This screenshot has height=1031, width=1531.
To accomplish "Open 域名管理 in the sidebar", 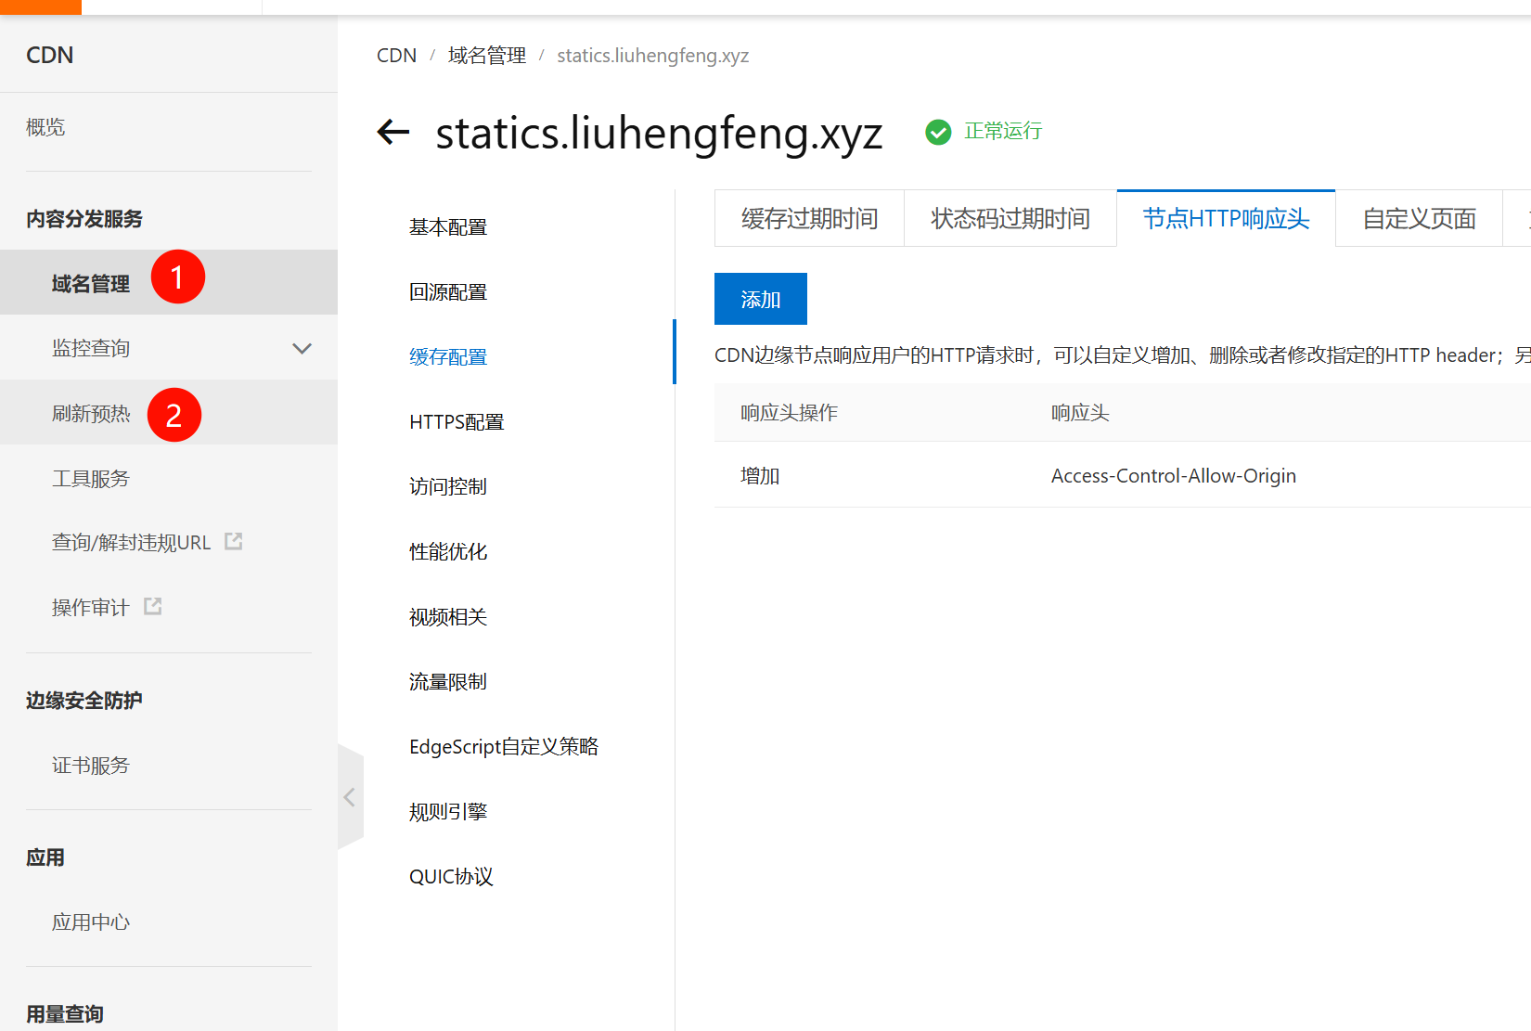I will pos(91,284).
